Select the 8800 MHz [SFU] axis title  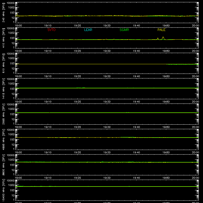[3, 165]
